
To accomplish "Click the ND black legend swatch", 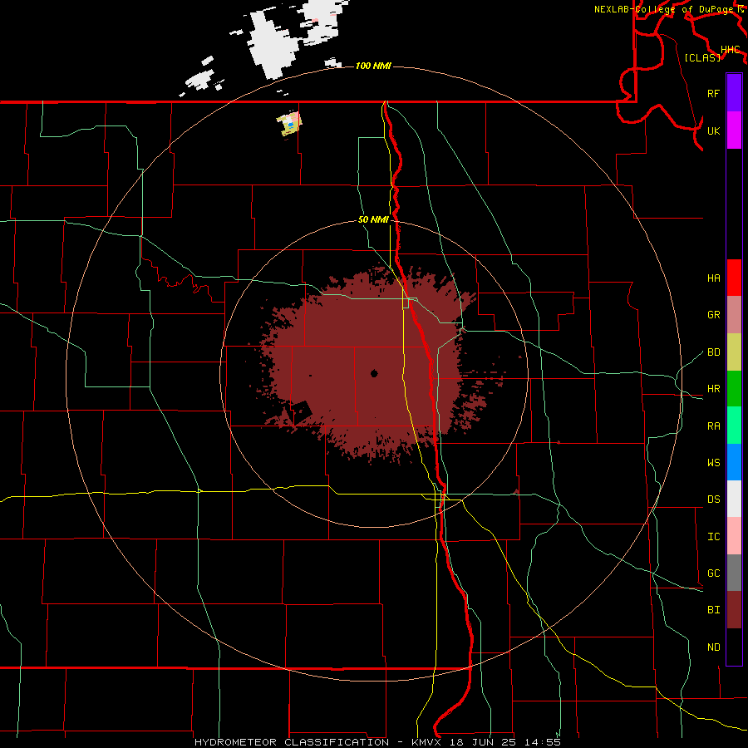I will click(x=734, y=647).
